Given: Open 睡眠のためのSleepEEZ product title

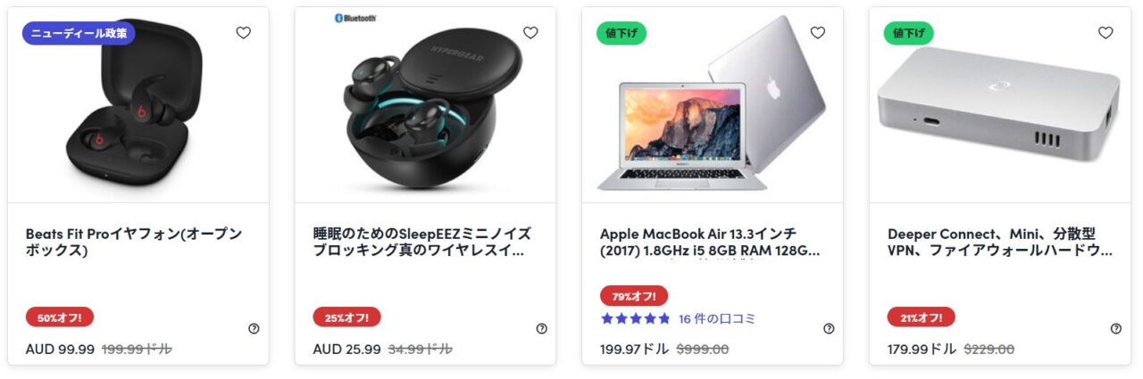Looking at the screenshot, I should 422,243.
